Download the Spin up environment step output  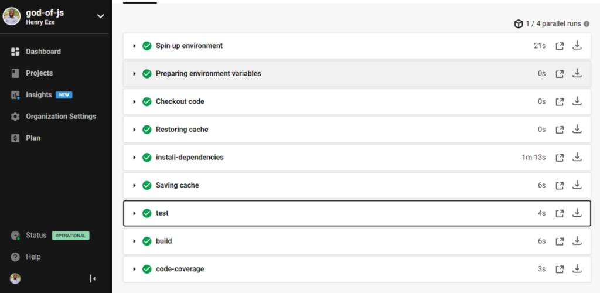coord(577,46)
